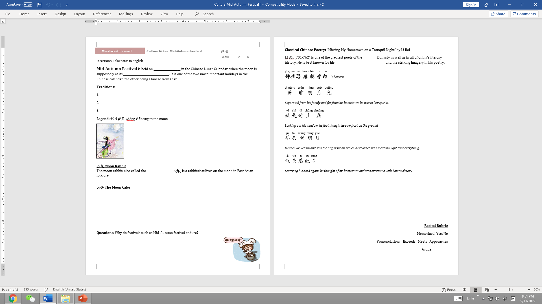Screen dimensions: 542x304
Task: Click the volume speaker icon
Action: pyautogui.click(x=497, y=299)
